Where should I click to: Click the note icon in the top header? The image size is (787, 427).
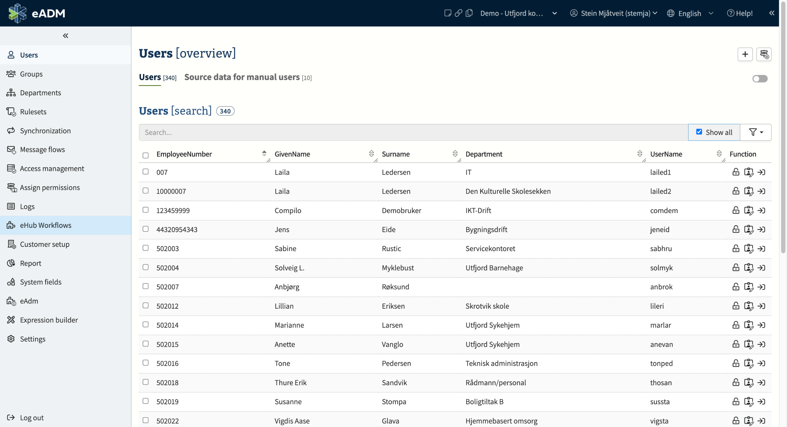pos(448,13)
